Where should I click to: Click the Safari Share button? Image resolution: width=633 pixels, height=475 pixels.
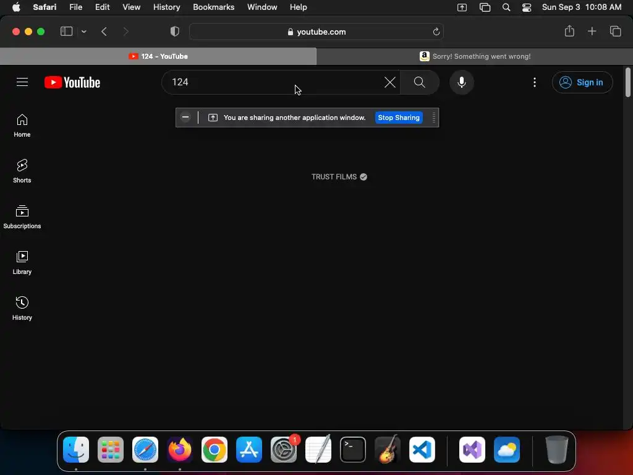(x=569, y=31)
